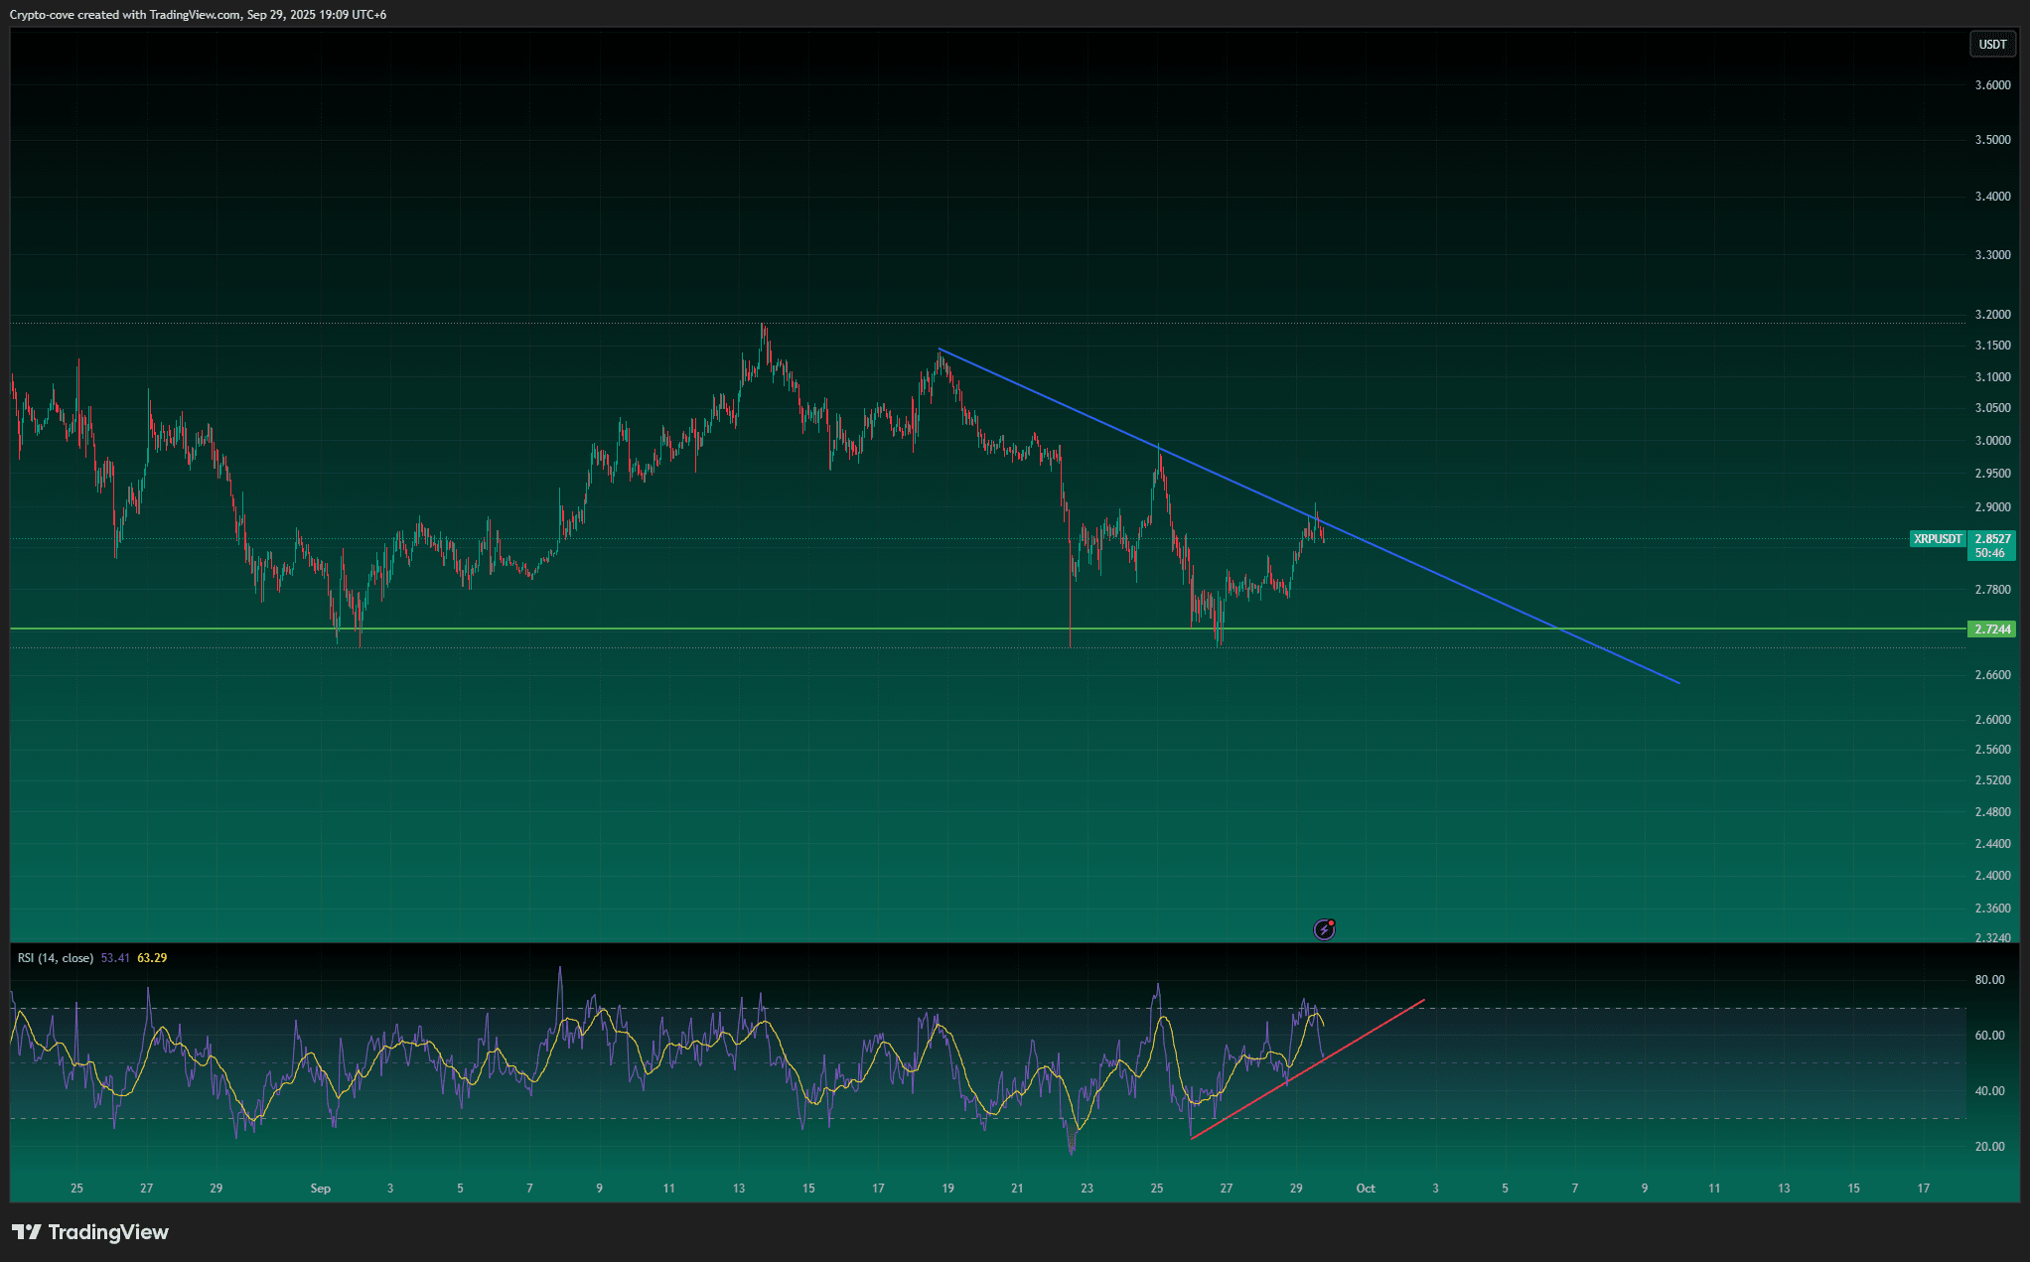Click the Oct label on the time axis
2030x1262 pixels.
click(x=1366, y=1189)
